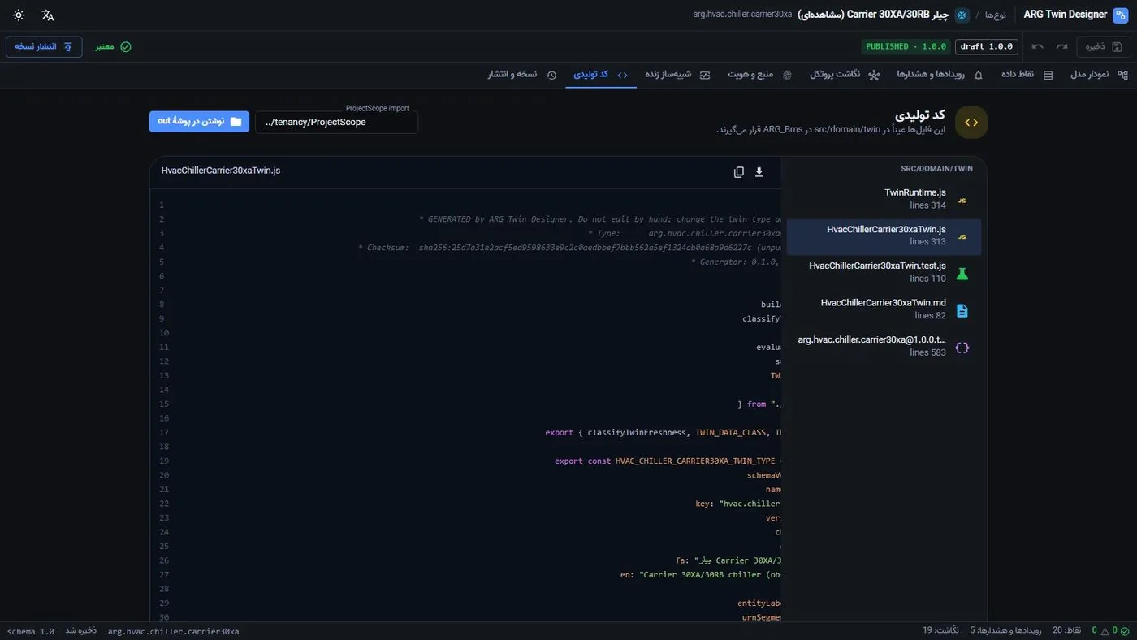This screenshot has height=640, width=1137.
Task: Click the draft 1.0.0 version badge
Action: pos(986,46)
